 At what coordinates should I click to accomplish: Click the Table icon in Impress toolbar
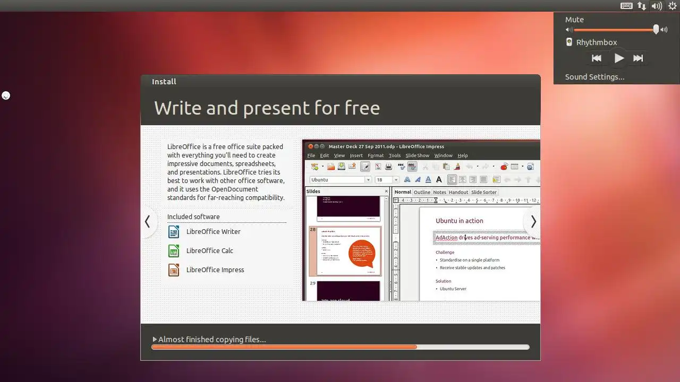[514, 167]
